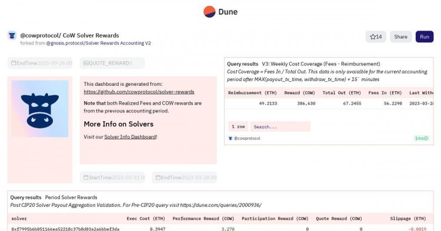Click the calendar icon in top EndTime field
Image resolution: width=441 pixels, height=231 pixels.
[x=14, y=63]
